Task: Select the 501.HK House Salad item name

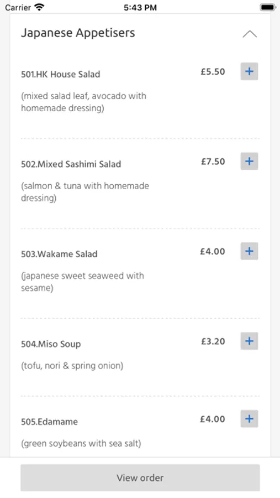Action: 61,74
